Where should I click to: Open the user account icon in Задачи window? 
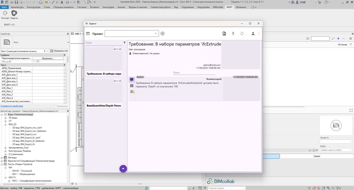pyautogui.click(x=253, y=34)
